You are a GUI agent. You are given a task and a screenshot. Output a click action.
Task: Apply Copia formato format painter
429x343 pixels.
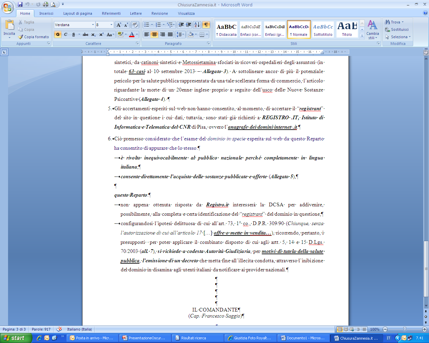pos(34,37)
